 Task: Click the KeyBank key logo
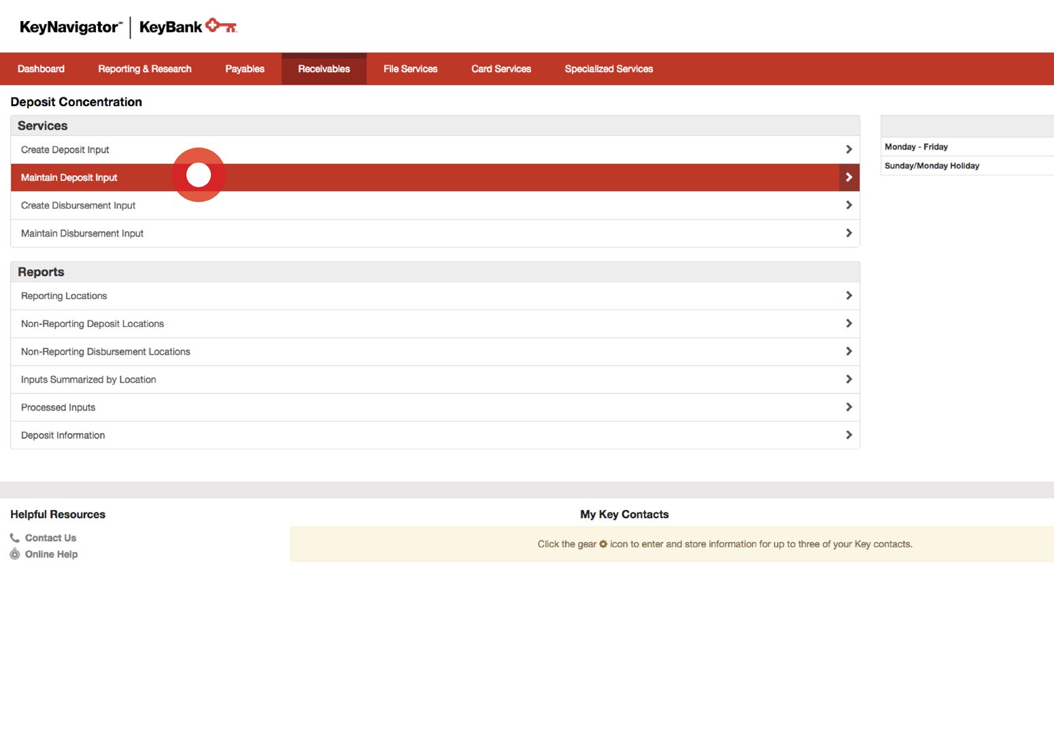pyautogui.click(x=222, y=26)
